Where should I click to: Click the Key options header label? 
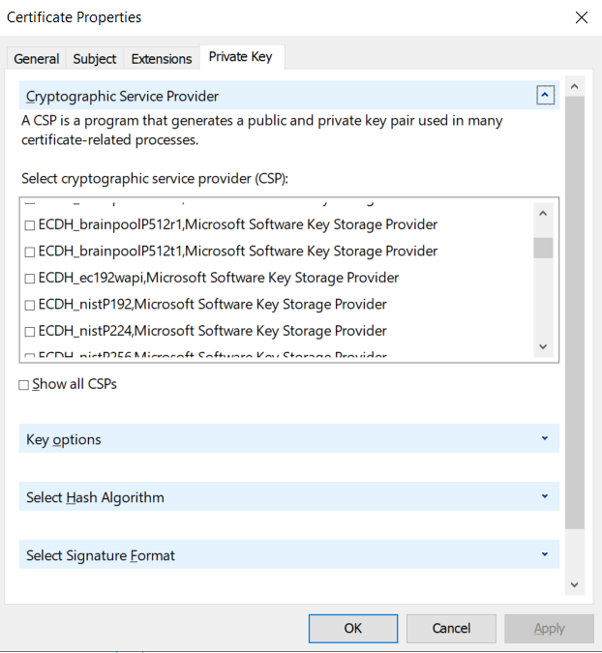pos(64,439)
